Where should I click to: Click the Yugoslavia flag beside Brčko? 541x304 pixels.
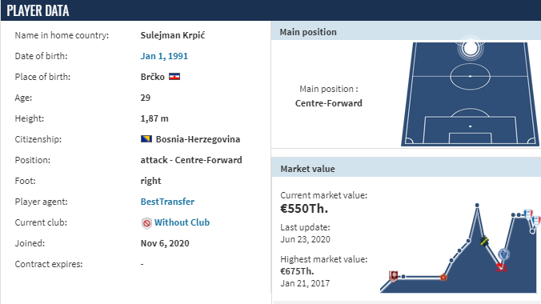[174, 77]
